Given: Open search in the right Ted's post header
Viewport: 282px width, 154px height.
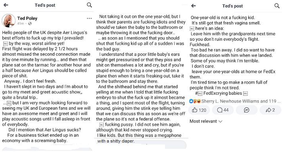Looking at the screenshot, I should 277,6.
